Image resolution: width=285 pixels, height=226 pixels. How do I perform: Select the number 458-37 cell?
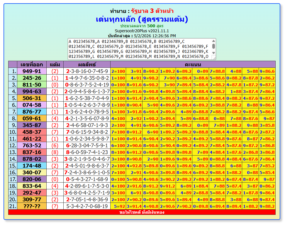(32, 132)
